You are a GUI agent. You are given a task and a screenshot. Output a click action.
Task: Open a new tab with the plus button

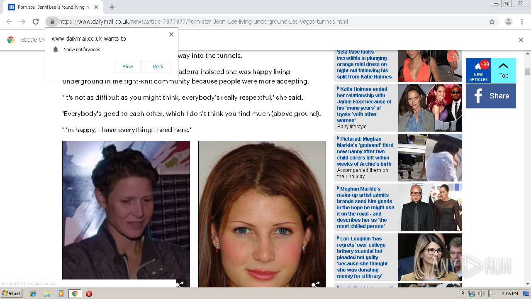point(112,7)
